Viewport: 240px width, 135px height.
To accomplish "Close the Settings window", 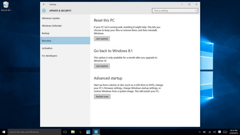I will (x=196, y=4).
